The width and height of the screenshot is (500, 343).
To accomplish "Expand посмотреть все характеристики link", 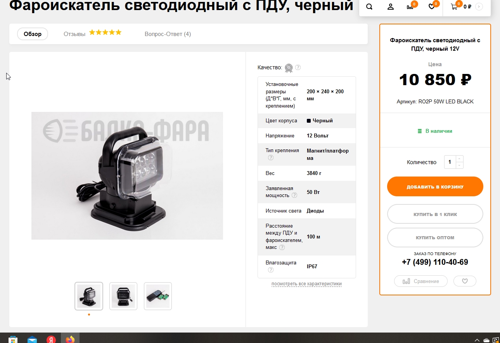I will [306, 284].
